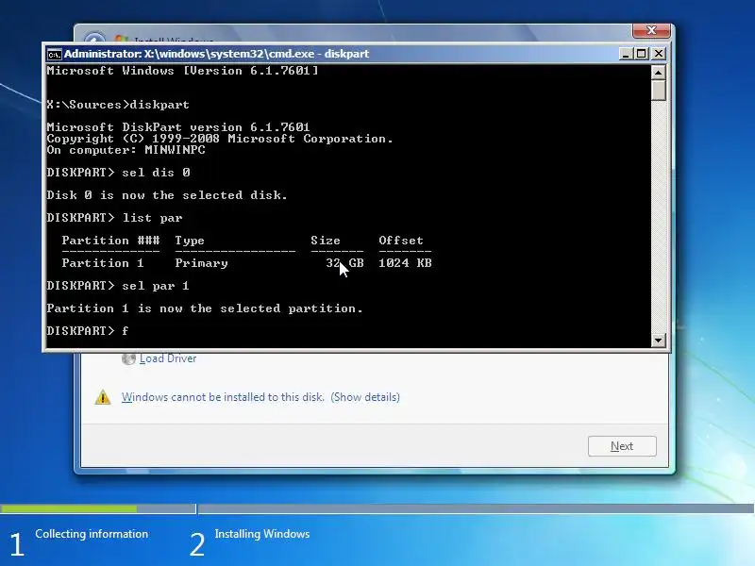The width and height of the screenshot is (755, 566).
Task: Click the green setup progress bar
Action: pos(68,508)
